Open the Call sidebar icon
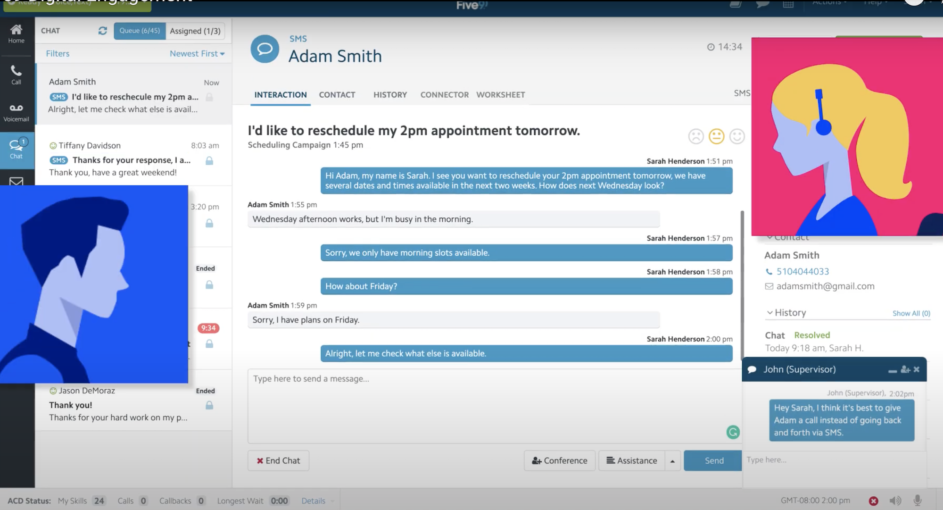 pyautogui.click(x=17, y=75)
